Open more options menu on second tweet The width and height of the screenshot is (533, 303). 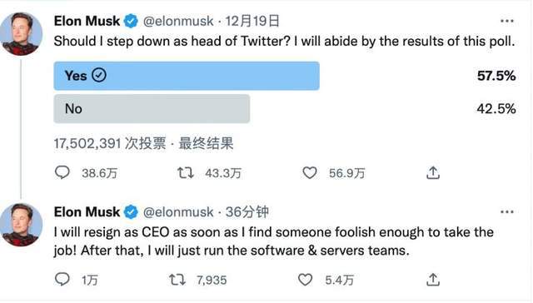(507, 212)
